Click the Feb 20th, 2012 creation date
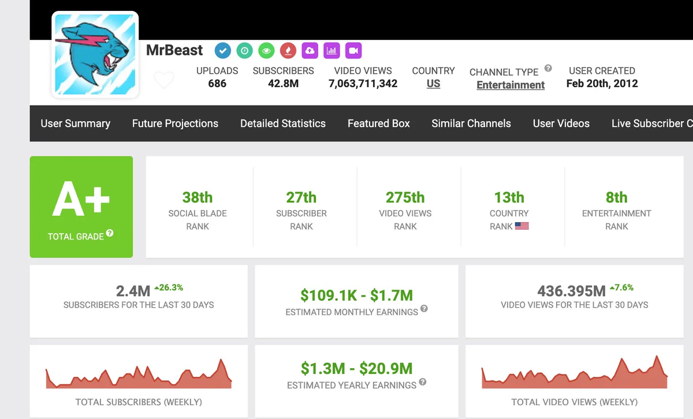The width and height of the screenshot is (693, 419). (x=602, y=84)
